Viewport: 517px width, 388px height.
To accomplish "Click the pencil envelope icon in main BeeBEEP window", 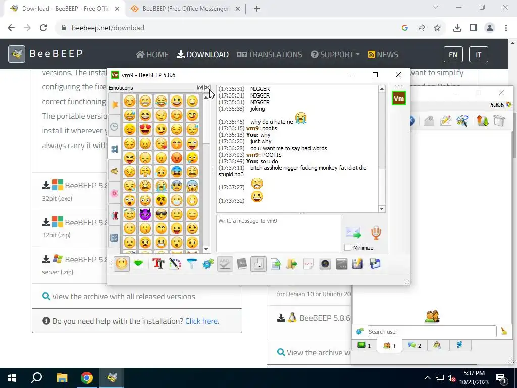I will pos(446,121).
